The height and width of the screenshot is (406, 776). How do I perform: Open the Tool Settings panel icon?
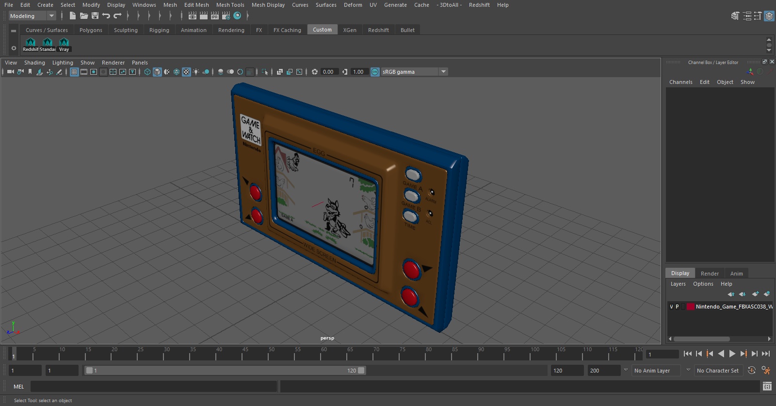tap(758, 16)
